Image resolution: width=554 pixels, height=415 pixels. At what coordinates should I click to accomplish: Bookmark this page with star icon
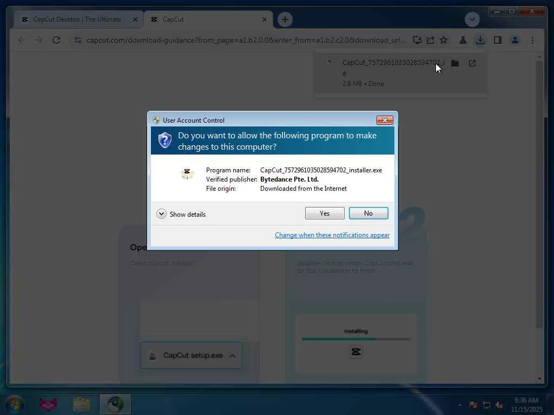pyautogui.click(x=444, y=40)
